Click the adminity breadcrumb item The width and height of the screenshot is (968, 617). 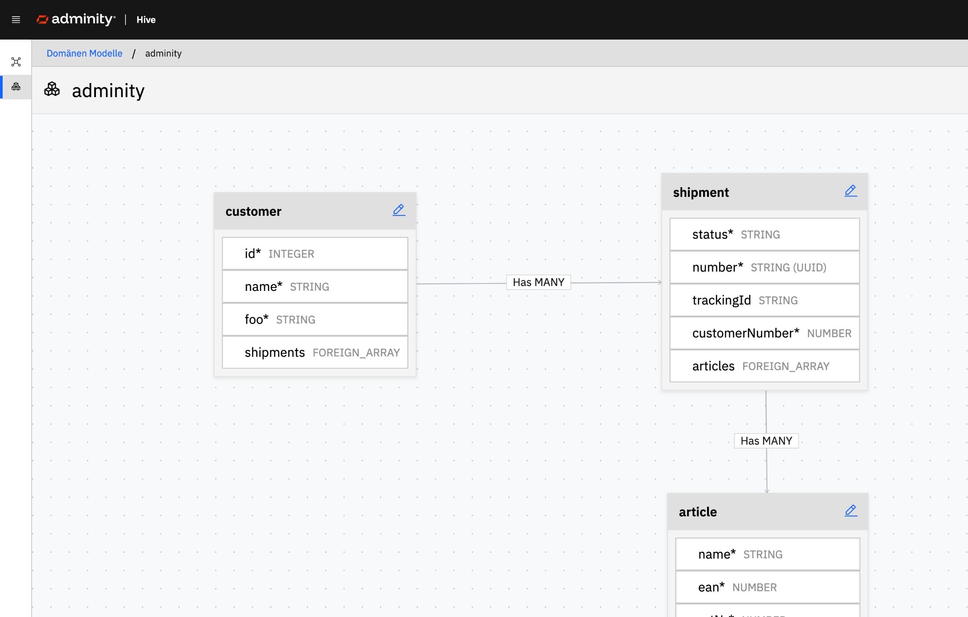163,53
